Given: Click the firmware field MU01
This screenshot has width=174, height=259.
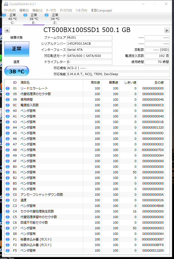Looking at the screenshot, I should coord(89,38).
